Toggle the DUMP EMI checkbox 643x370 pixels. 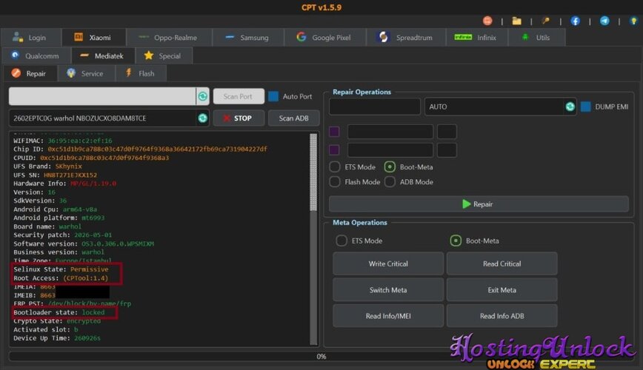click(x=585, y=107)
